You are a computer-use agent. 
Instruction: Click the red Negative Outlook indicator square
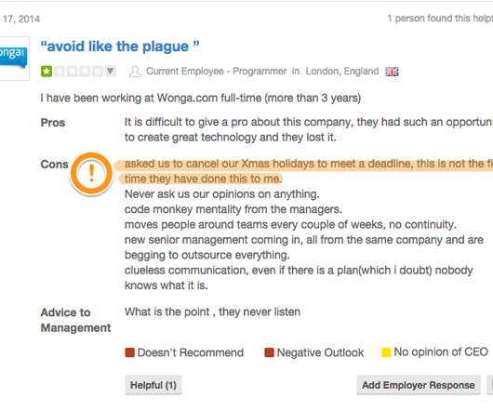click(x=269, y=352)
